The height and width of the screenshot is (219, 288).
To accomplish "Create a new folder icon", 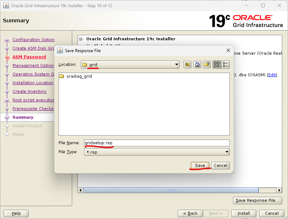I will [x=206, y=65].
